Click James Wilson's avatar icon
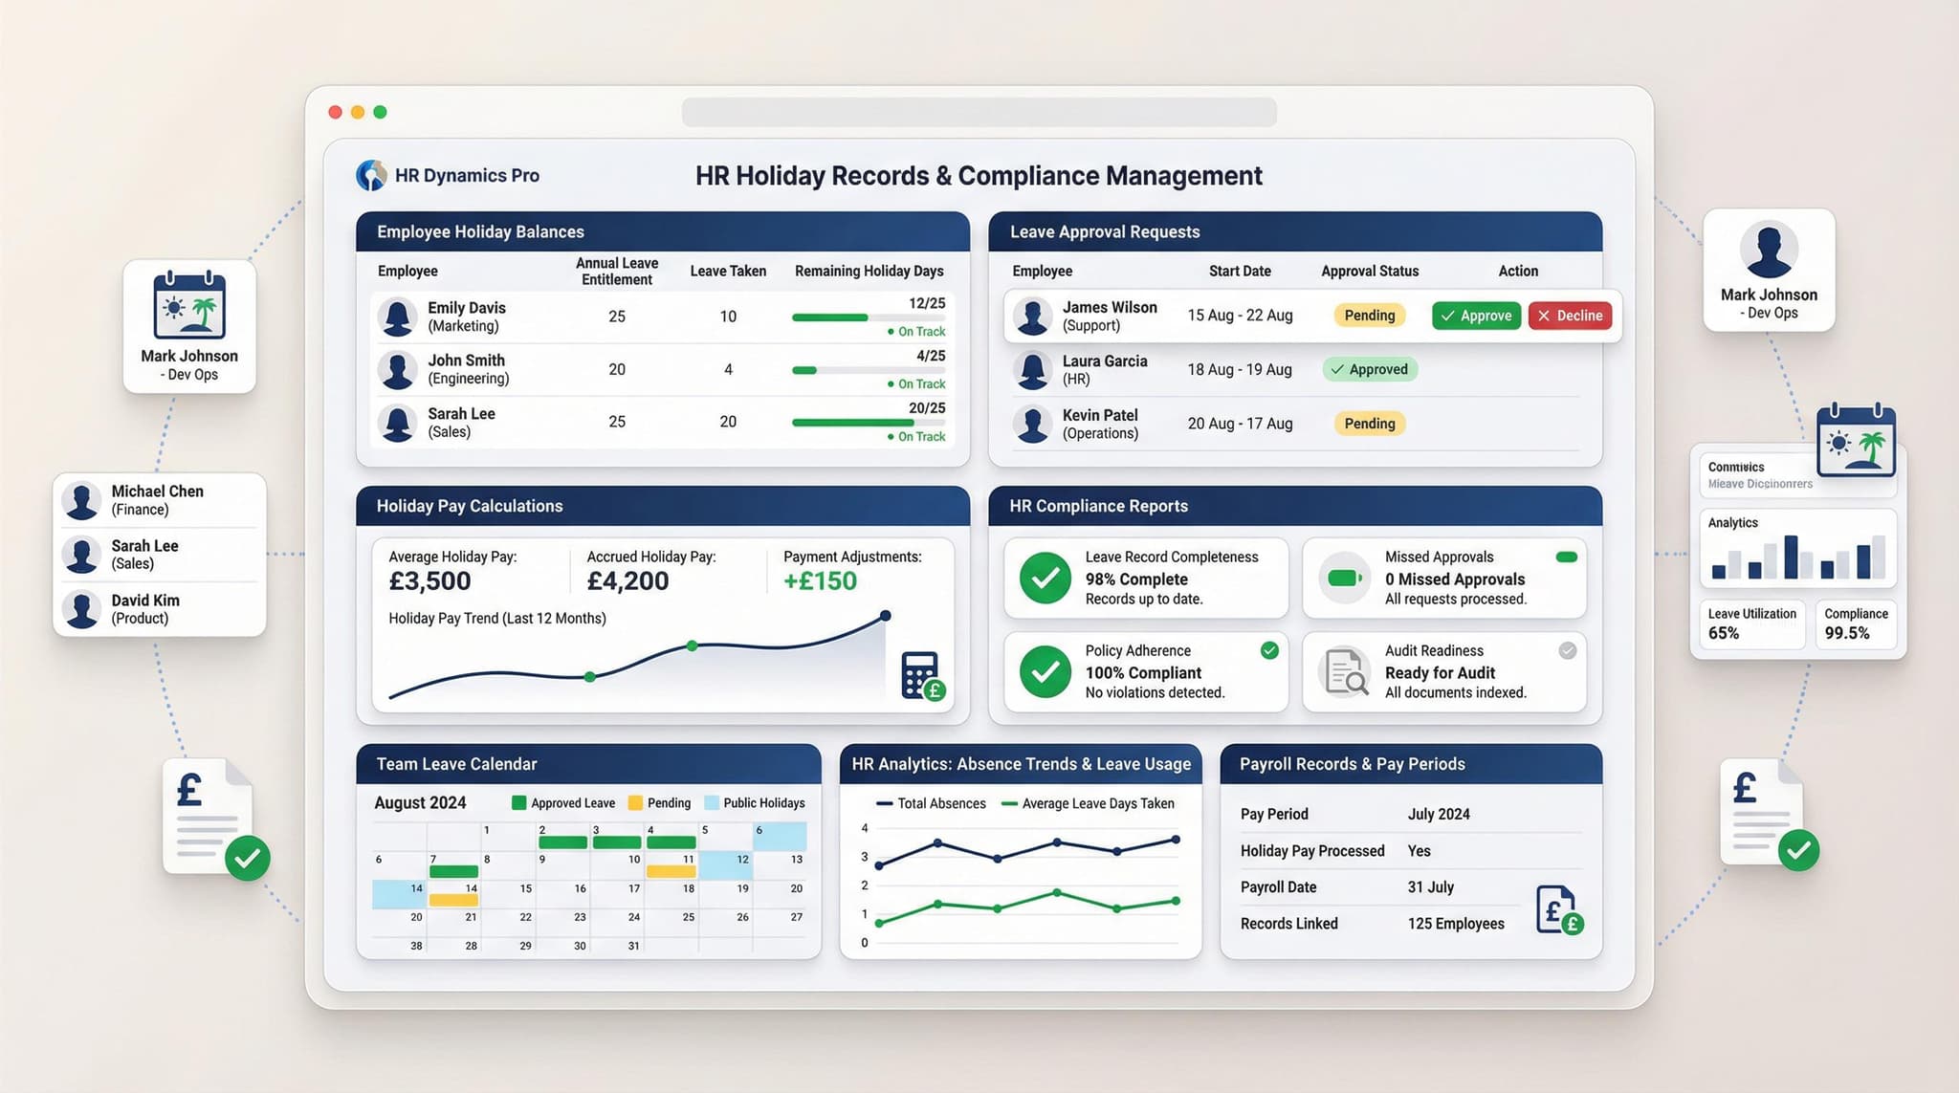 tap(1033, 316)
